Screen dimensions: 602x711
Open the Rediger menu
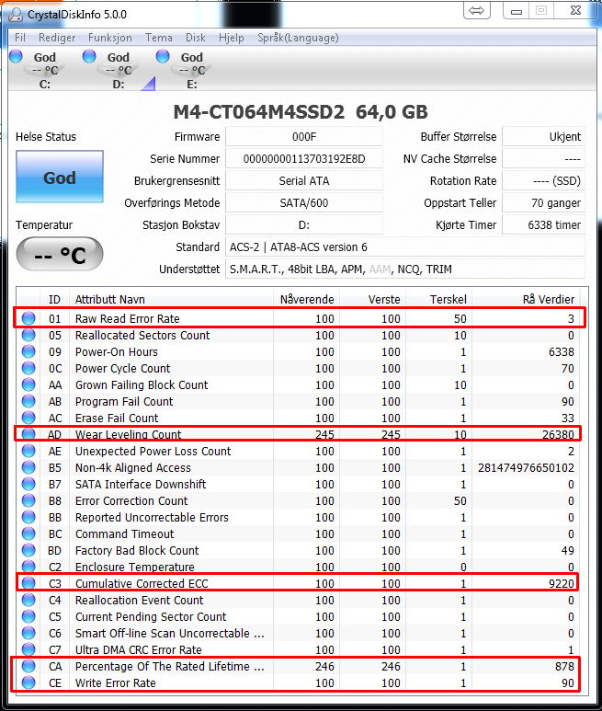pos(57,38)
